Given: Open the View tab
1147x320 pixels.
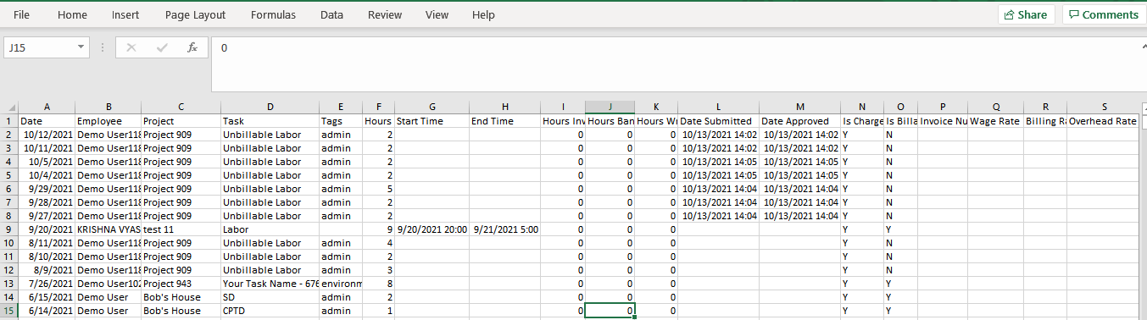Looking at the screenshot, I should (x=437, y=15).
